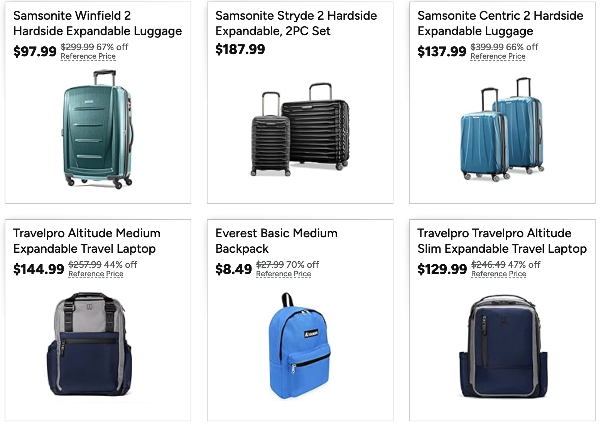Screen dimensions: 601x426
Task: Click the Travelpro Altitude Slim Expandable Travel Laptop title
Action: (x=501, y=241)
